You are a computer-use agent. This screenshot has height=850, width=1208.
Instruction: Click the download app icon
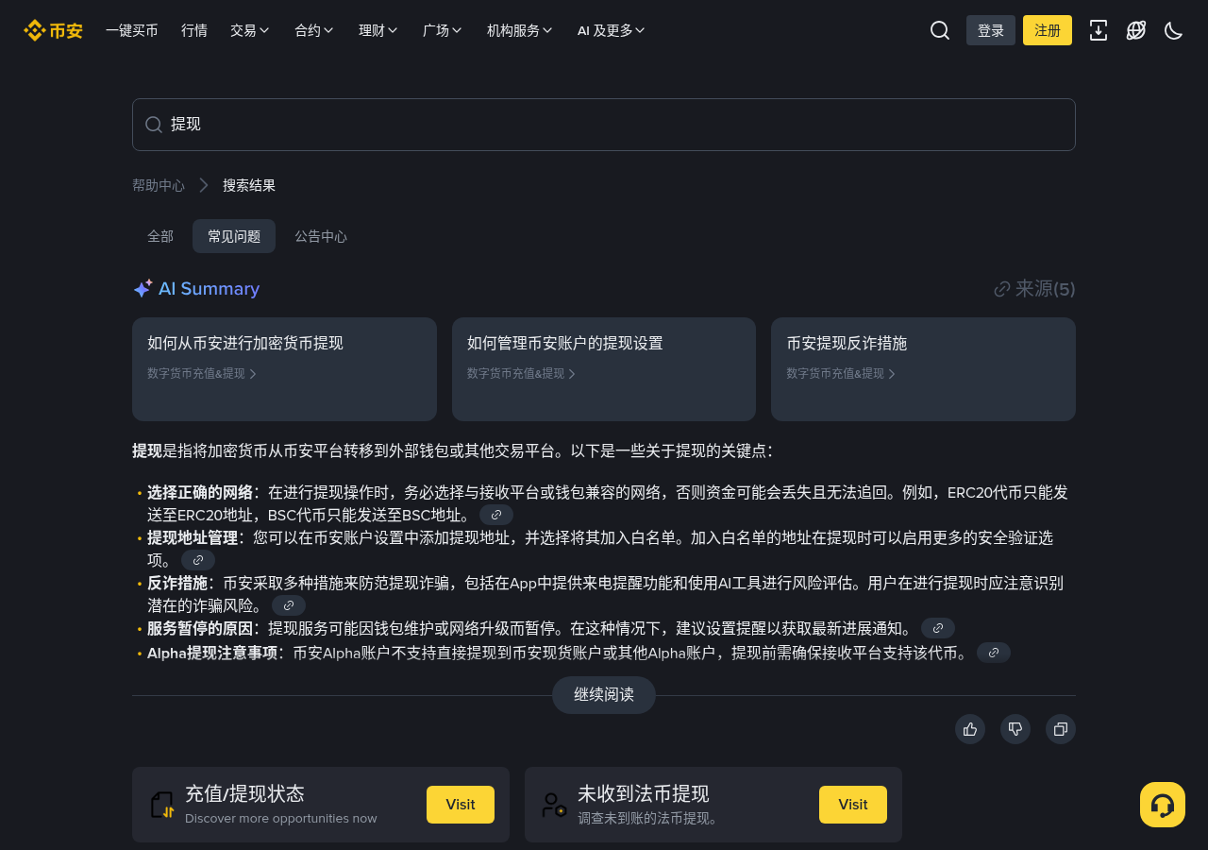tap(1099, 30)
